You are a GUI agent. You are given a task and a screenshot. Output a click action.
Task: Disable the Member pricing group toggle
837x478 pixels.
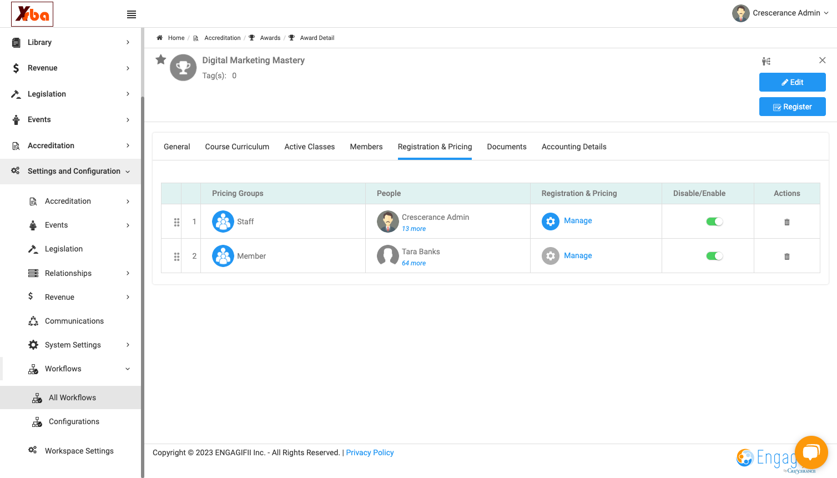(714, 256)
